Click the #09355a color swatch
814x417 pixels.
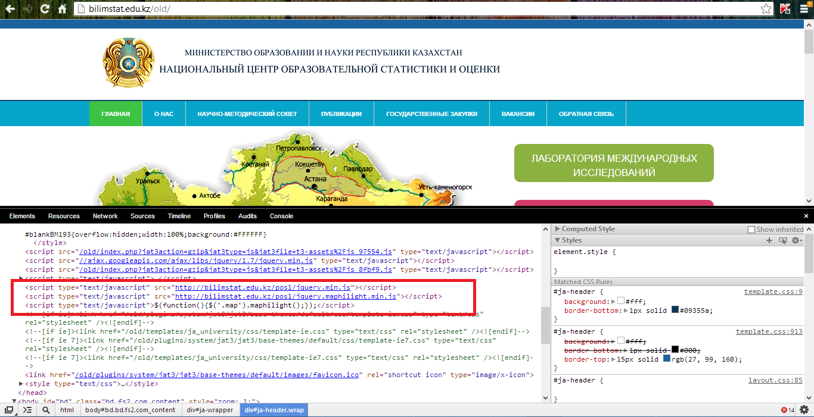675,311
